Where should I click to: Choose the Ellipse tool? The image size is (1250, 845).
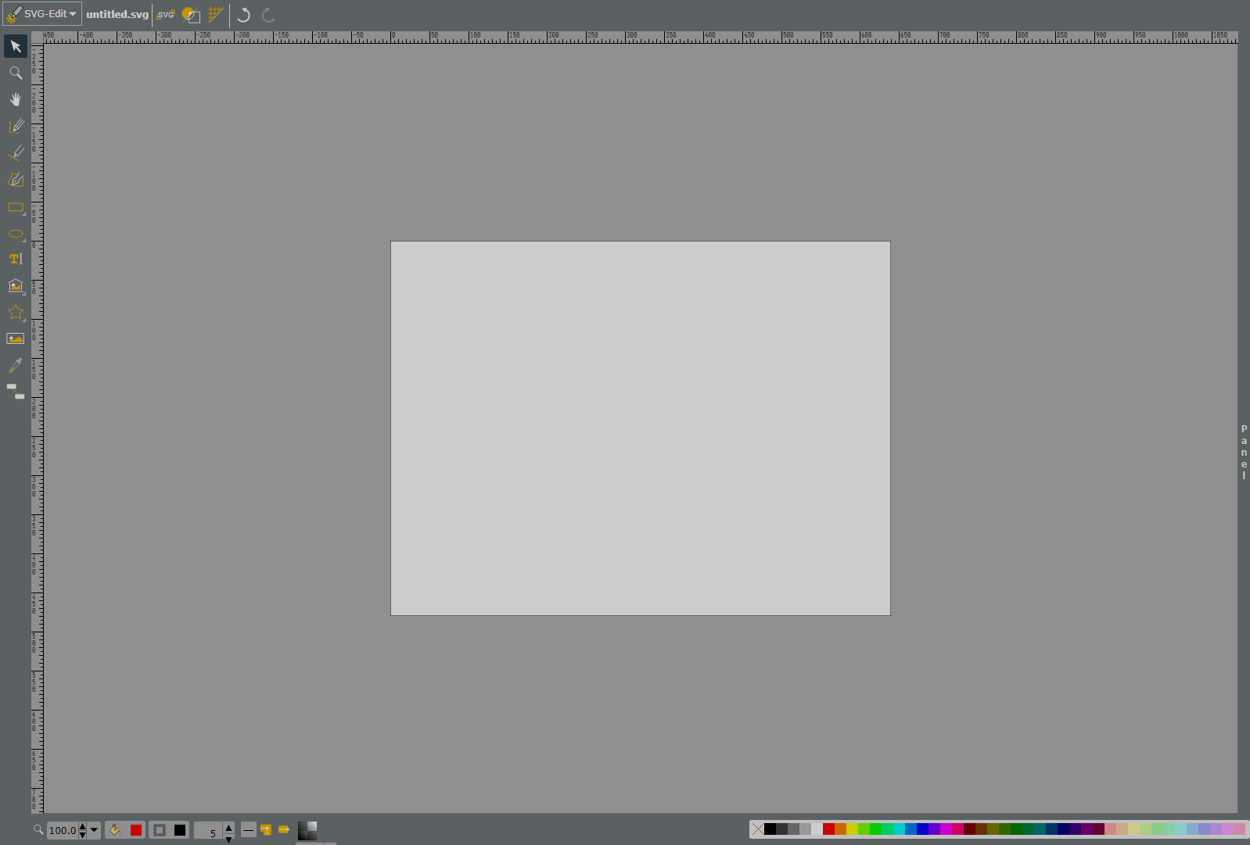16,233
